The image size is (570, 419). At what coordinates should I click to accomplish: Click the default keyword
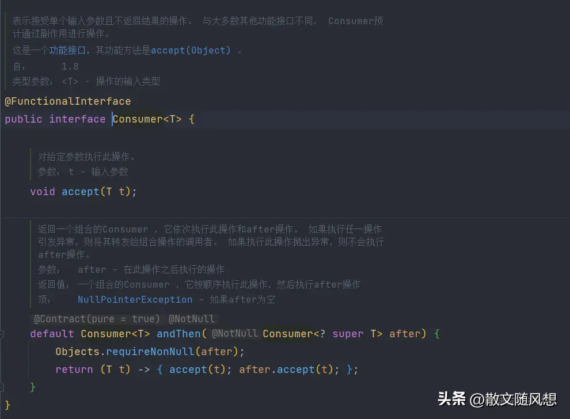pos(52,334)
